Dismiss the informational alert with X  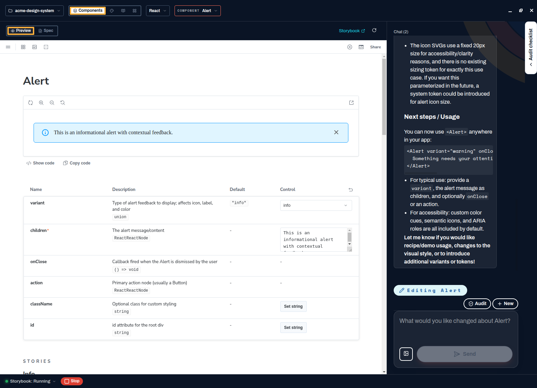[x=336, y=132]
